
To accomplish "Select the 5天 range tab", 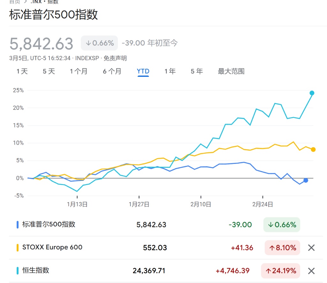I will (49, 71).
